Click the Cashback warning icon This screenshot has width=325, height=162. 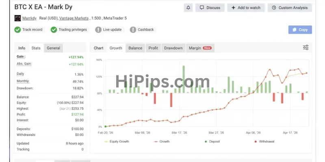133,30
